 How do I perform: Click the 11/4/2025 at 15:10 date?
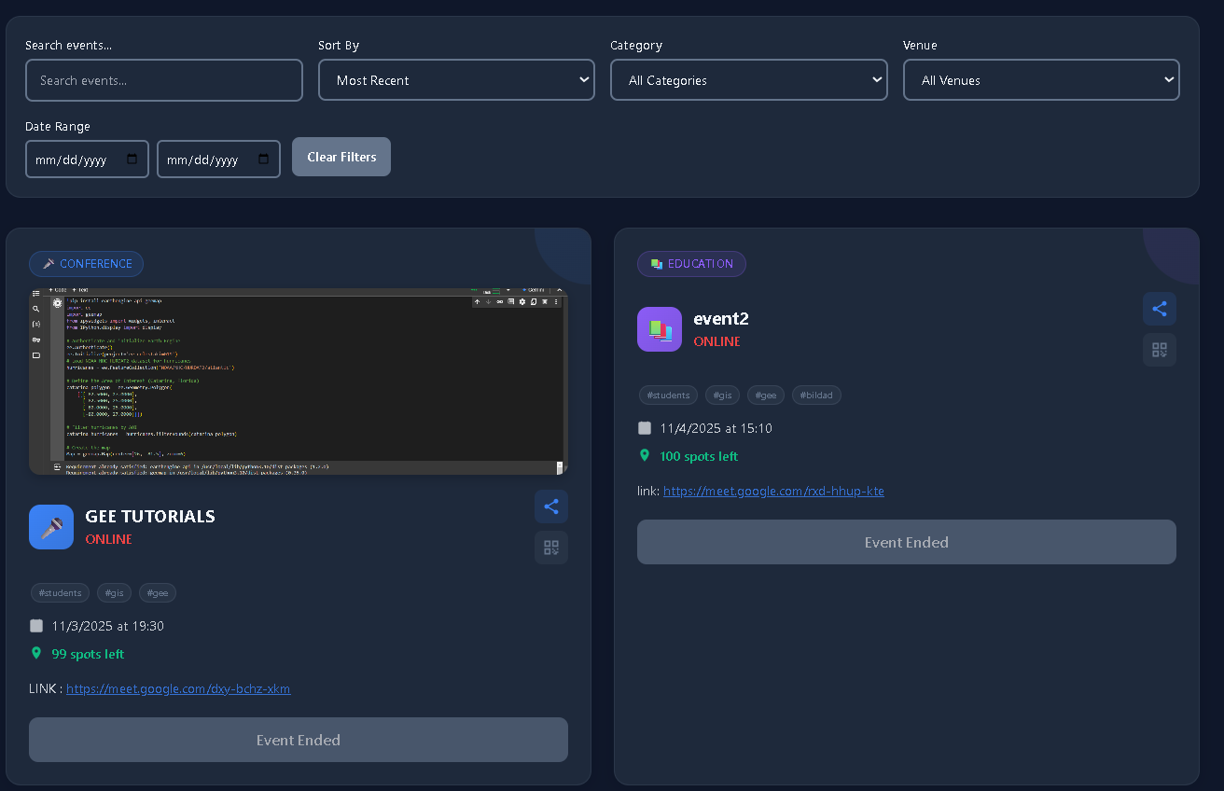click(x=716, y=428)
